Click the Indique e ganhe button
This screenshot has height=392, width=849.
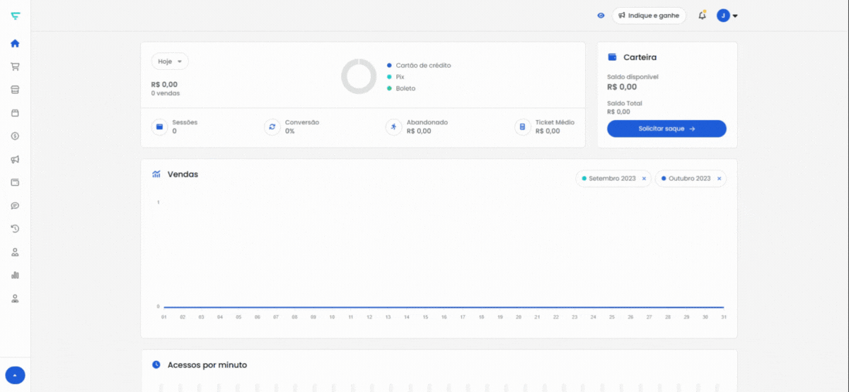[x=649, y=16]
